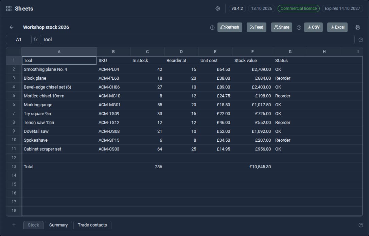Switch to the Stock sheet tab
Viewport: 369px width, 236px height.
[x=33, y=225]
